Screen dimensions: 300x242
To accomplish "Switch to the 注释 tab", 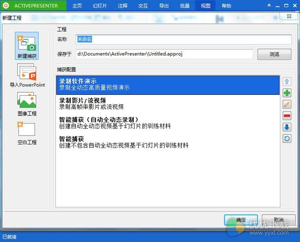I will click(123, 6).
